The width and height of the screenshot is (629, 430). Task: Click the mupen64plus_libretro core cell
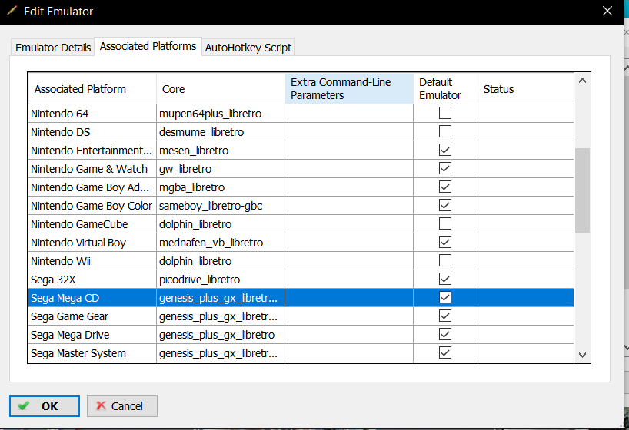click(x=220, y=114)
